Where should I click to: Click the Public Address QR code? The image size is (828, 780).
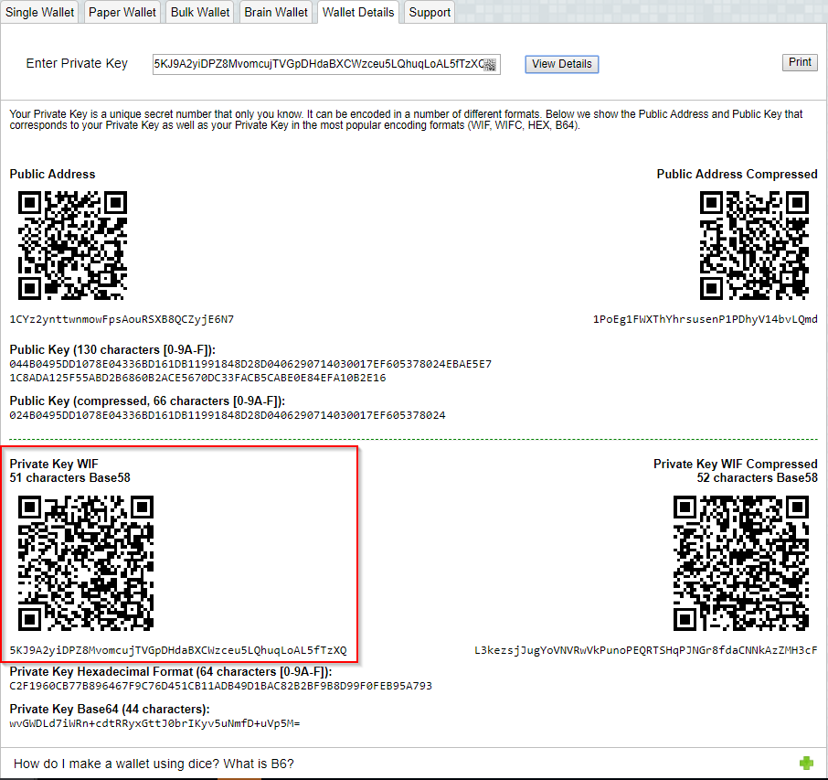click(73, 246)
